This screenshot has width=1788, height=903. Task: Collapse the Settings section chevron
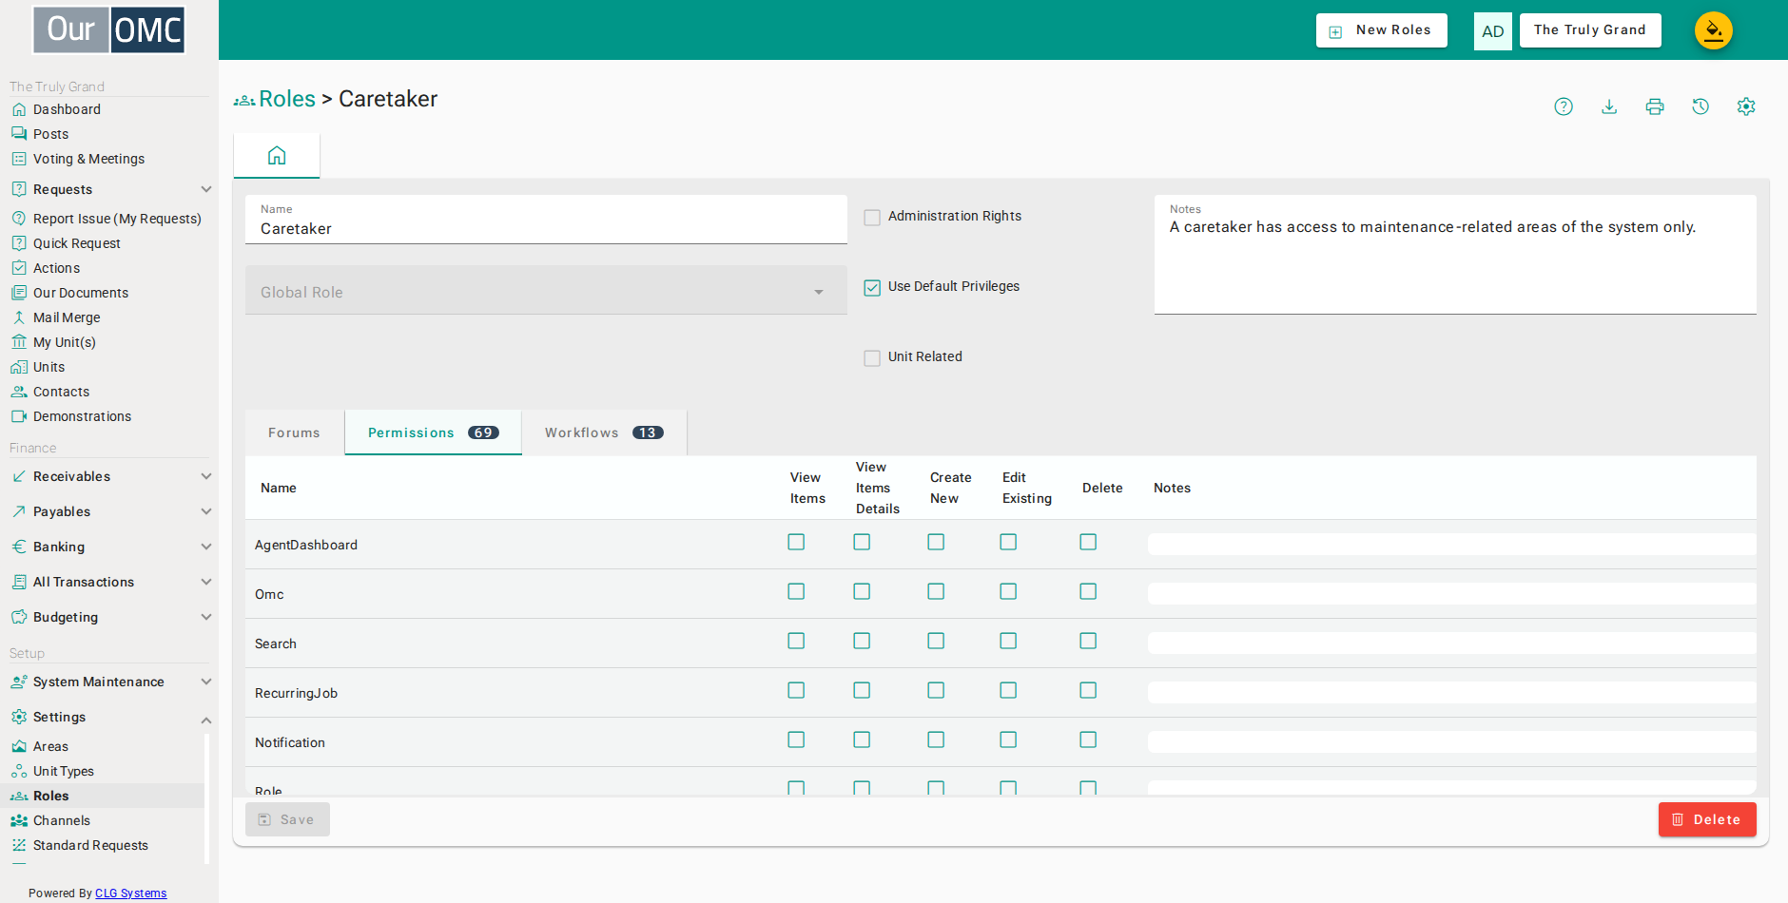click(x=206, y=720)
